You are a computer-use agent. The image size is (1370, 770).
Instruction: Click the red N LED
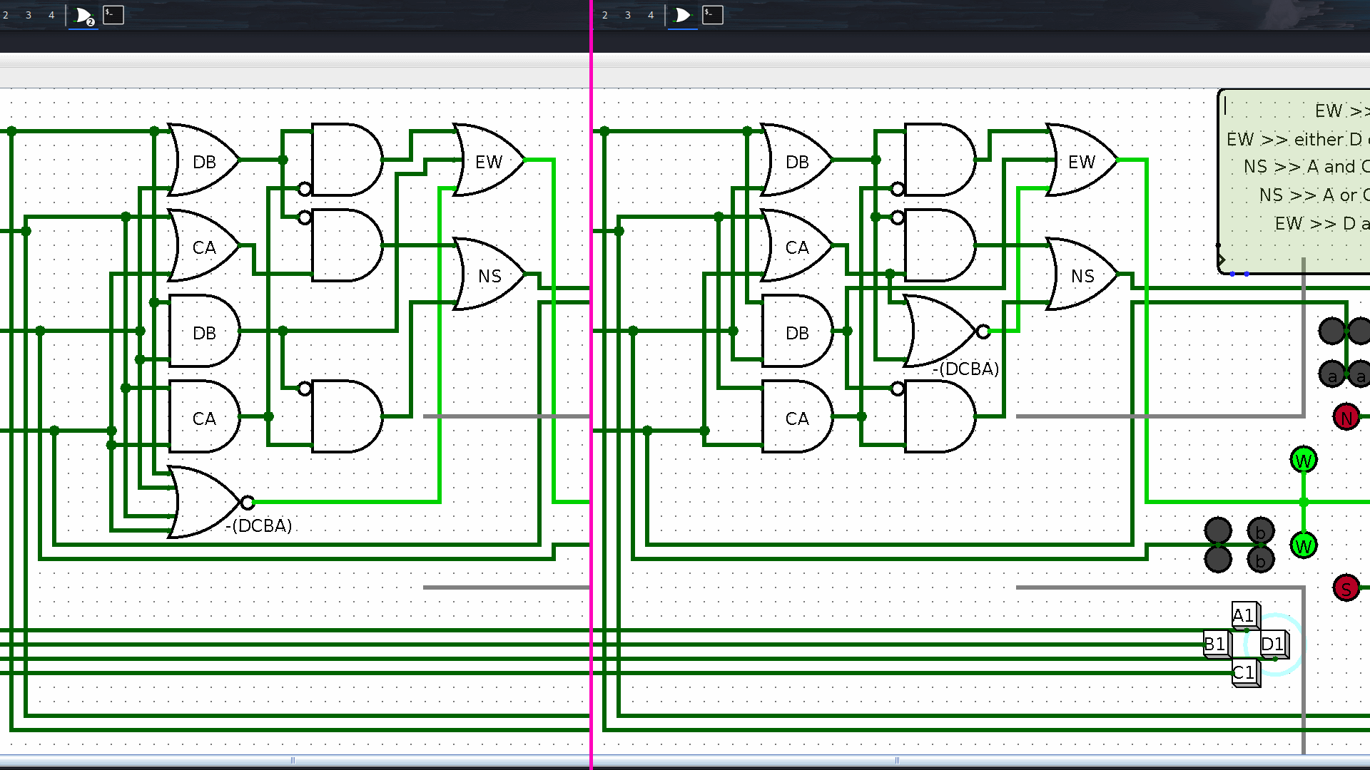pos(1346,417)
